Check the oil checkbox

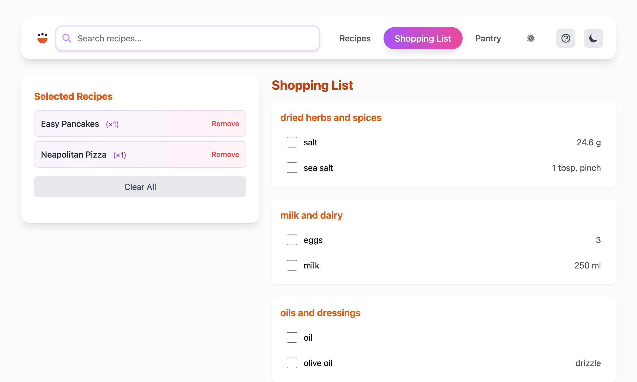coord(292,337)
